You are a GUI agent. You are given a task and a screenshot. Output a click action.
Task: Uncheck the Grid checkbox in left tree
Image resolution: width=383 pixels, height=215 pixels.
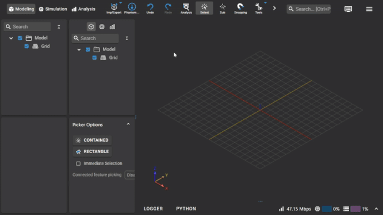[x=26, y=46]
